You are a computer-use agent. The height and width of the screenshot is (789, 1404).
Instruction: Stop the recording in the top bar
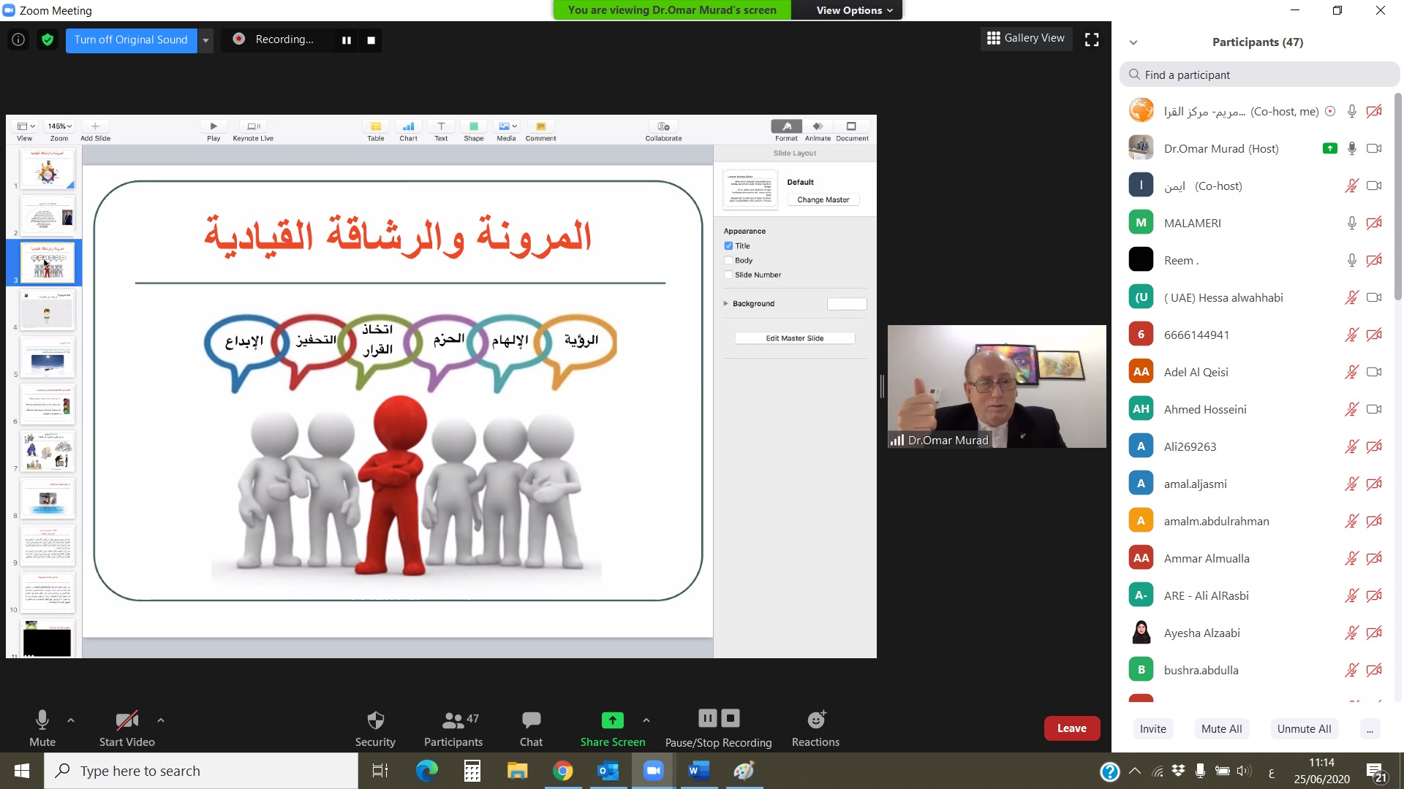(x=371, y=40)
